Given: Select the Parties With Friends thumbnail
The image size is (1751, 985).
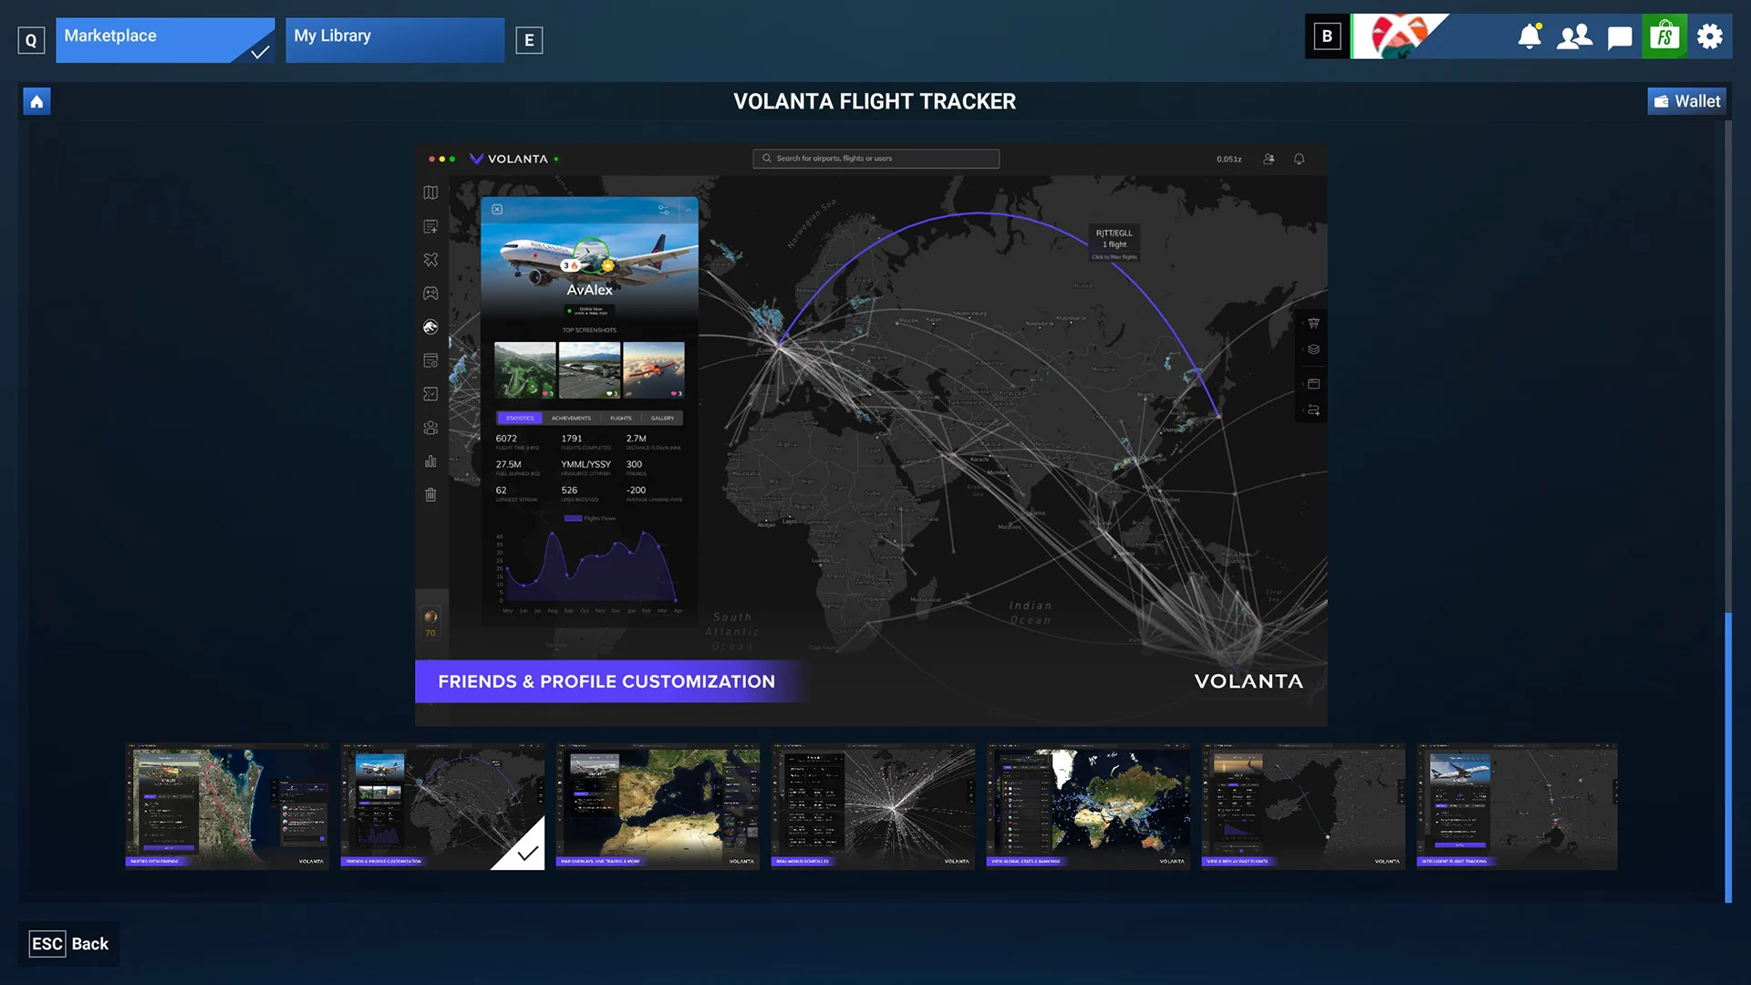Looking at the screenshot, I should pos(227,806).
